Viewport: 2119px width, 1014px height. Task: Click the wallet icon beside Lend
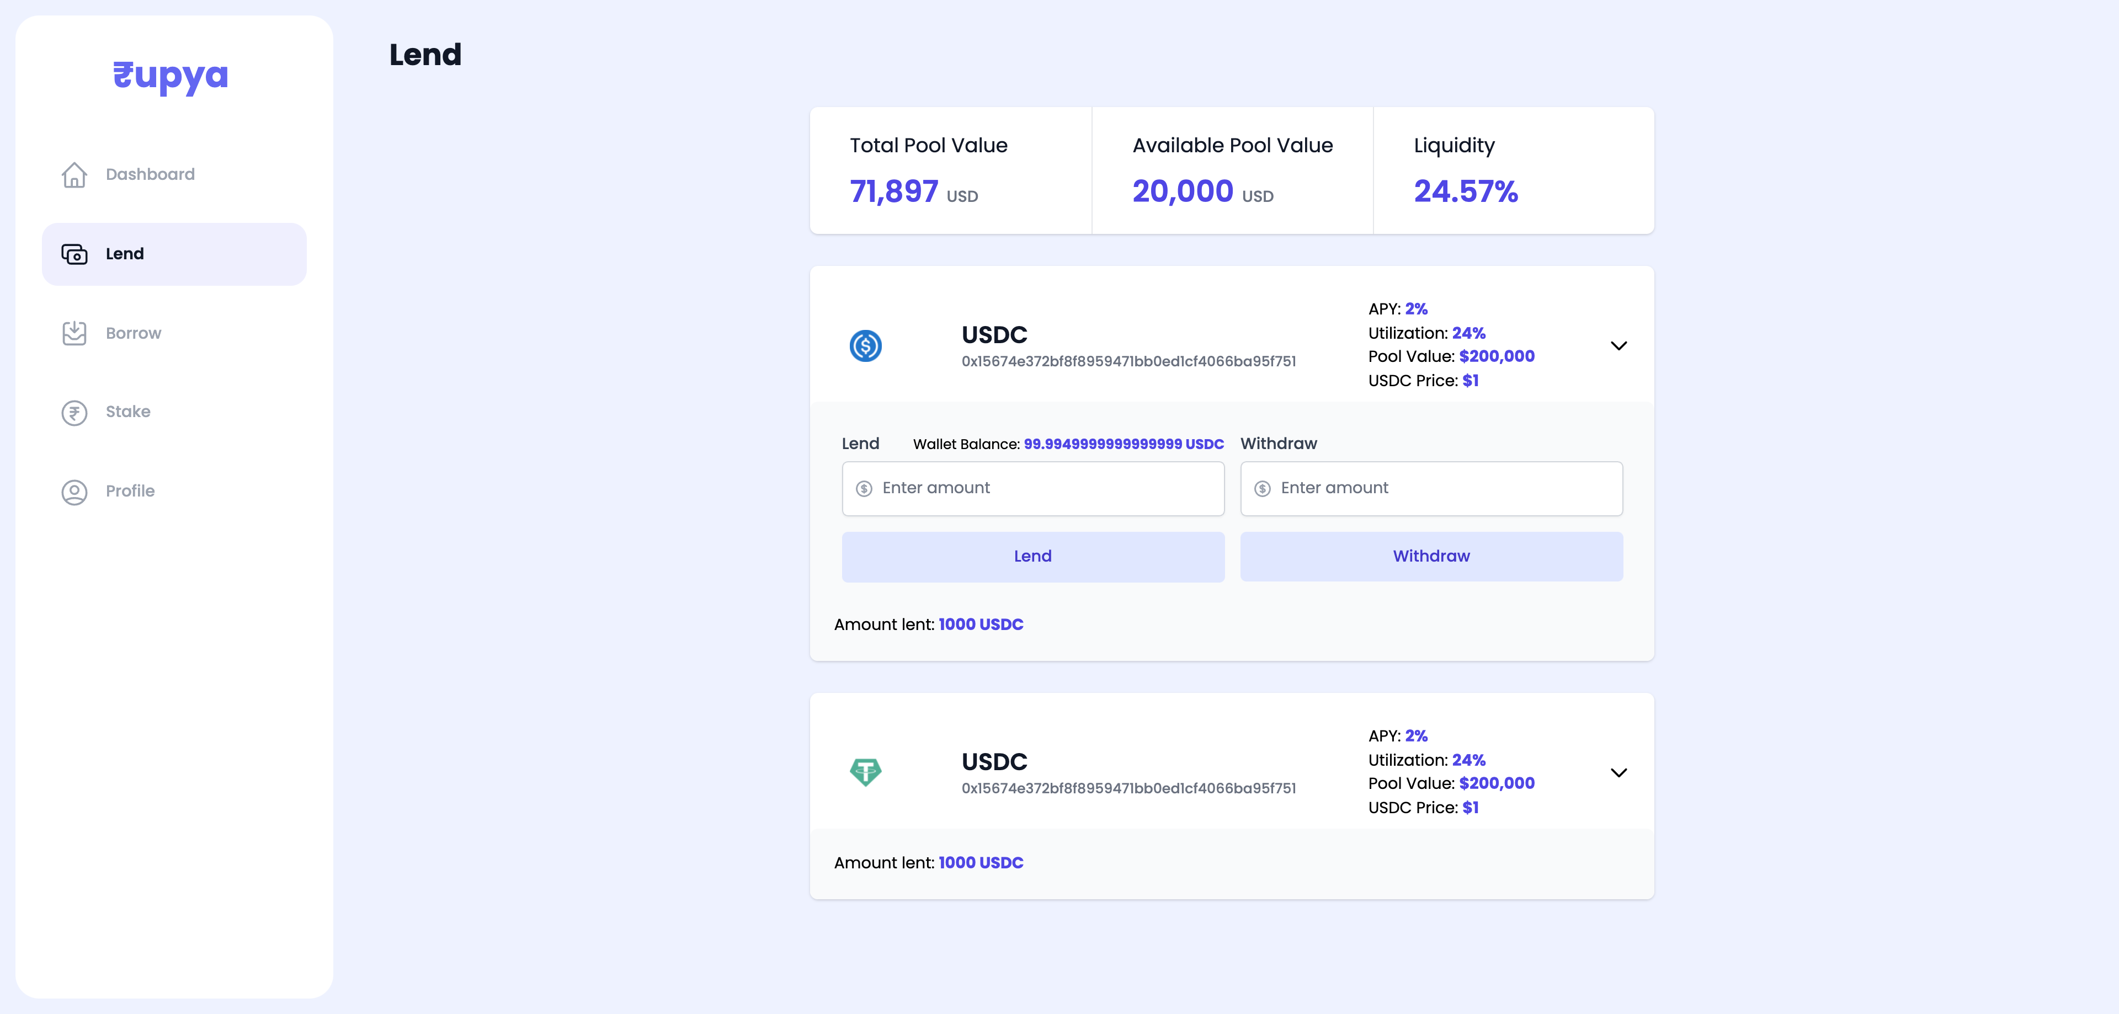coord(75,254)
